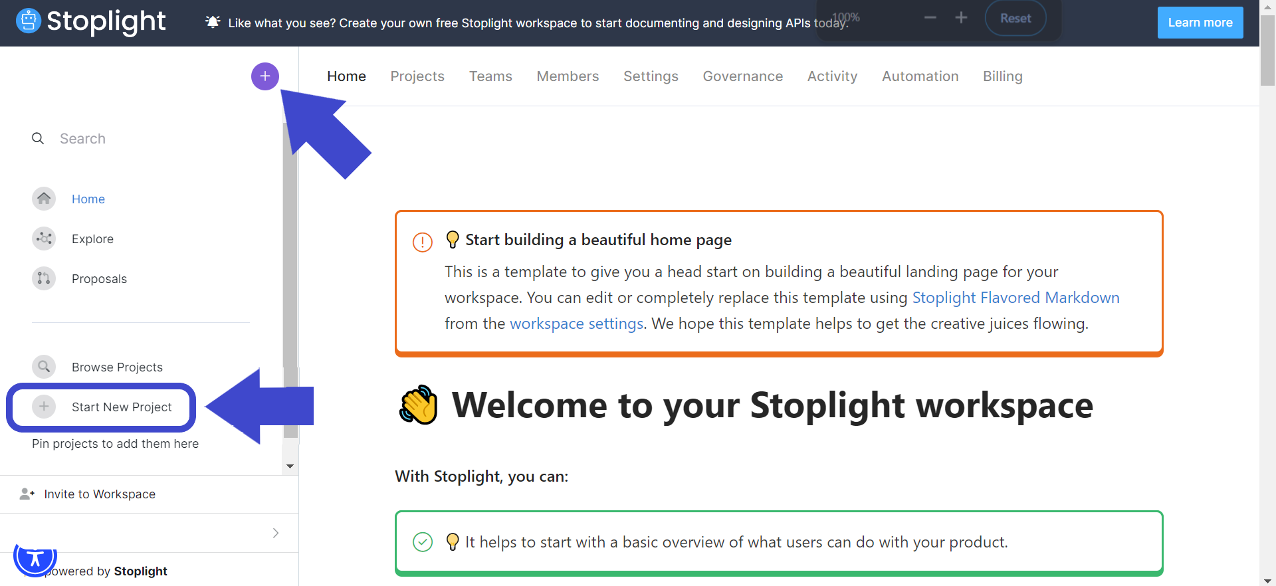1276x586 pixels.
Task: Click the Stoplight logo icon
Action: coord(29,21)
